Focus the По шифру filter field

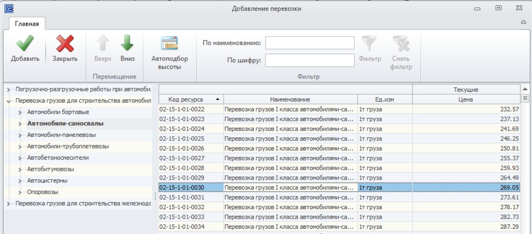tap(310, 60)
